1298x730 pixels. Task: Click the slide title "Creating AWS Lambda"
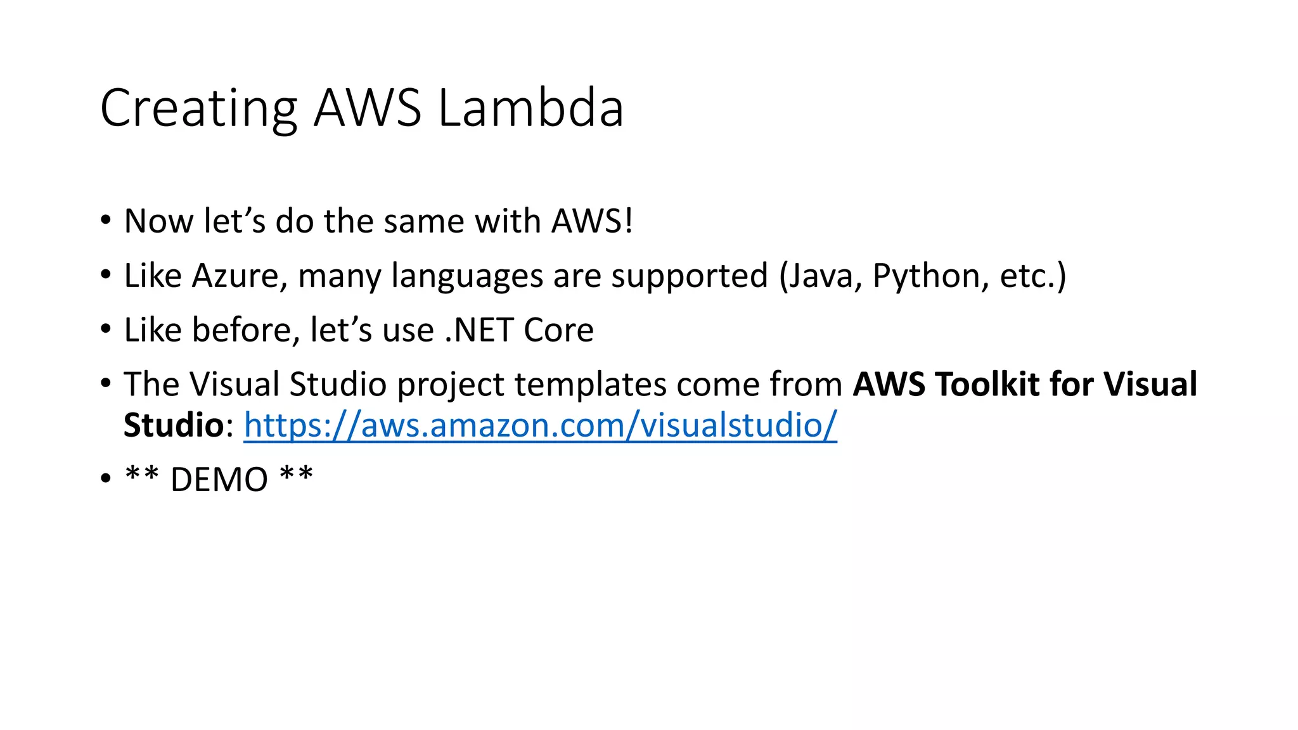click(362, 108)
